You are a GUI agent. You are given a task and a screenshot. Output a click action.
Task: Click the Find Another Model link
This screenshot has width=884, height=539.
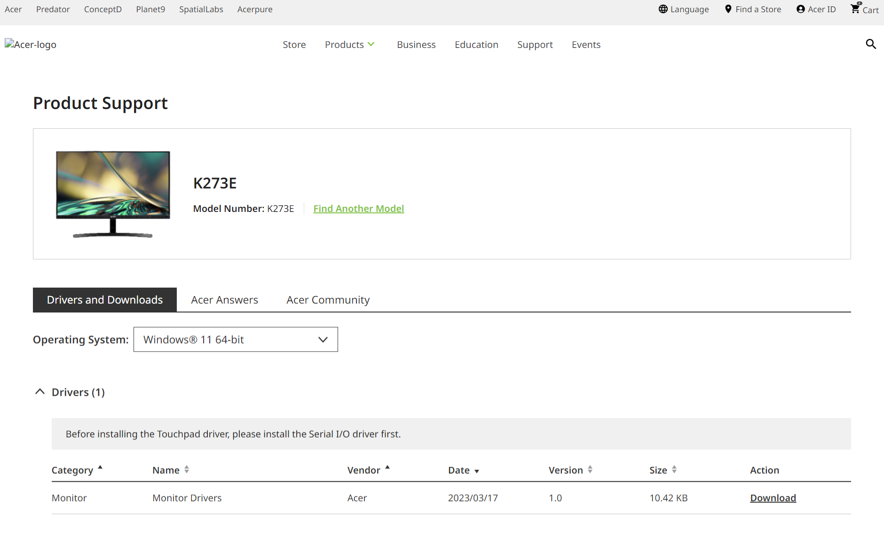[x=358, y=209]
